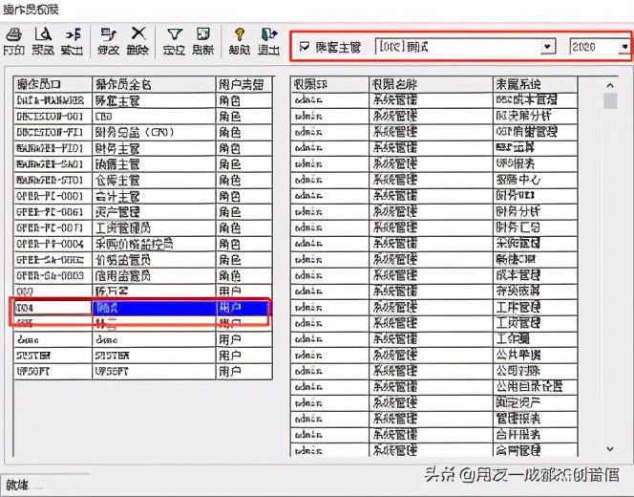Viewport: 634px width, 497px height.
Task: Click the funnel locate (定位) toolbar icon
Action: point(175,41)
